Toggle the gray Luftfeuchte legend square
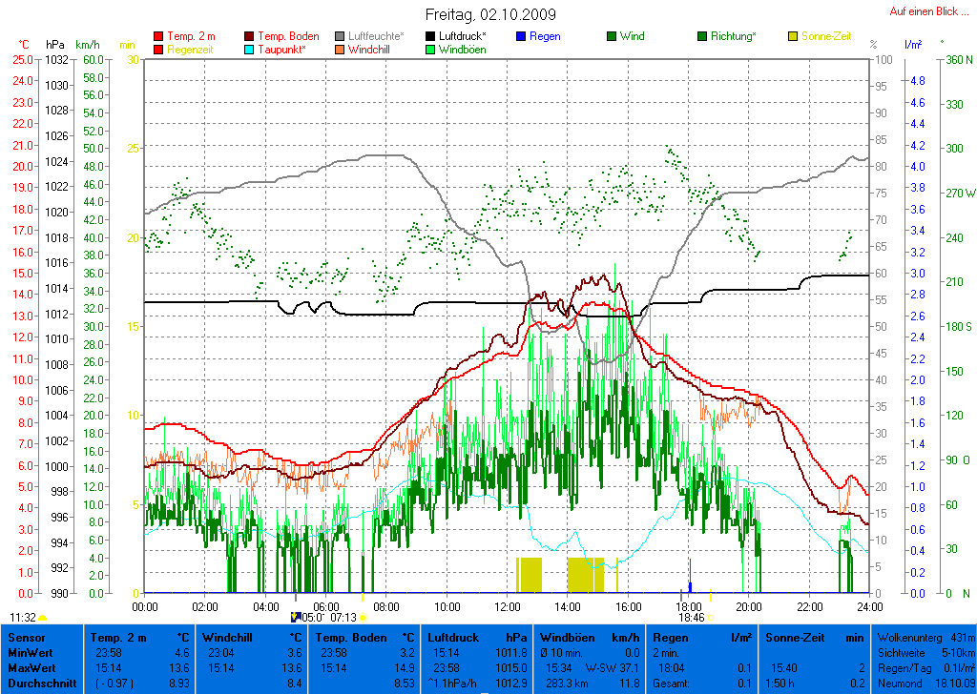This screenshot has width=977, height=694. pos(341,36)
